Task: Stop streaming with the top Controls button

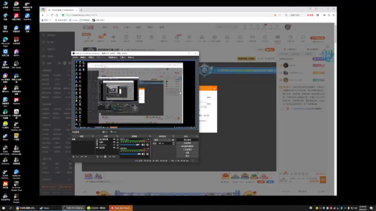Action: tap(187, 140)
